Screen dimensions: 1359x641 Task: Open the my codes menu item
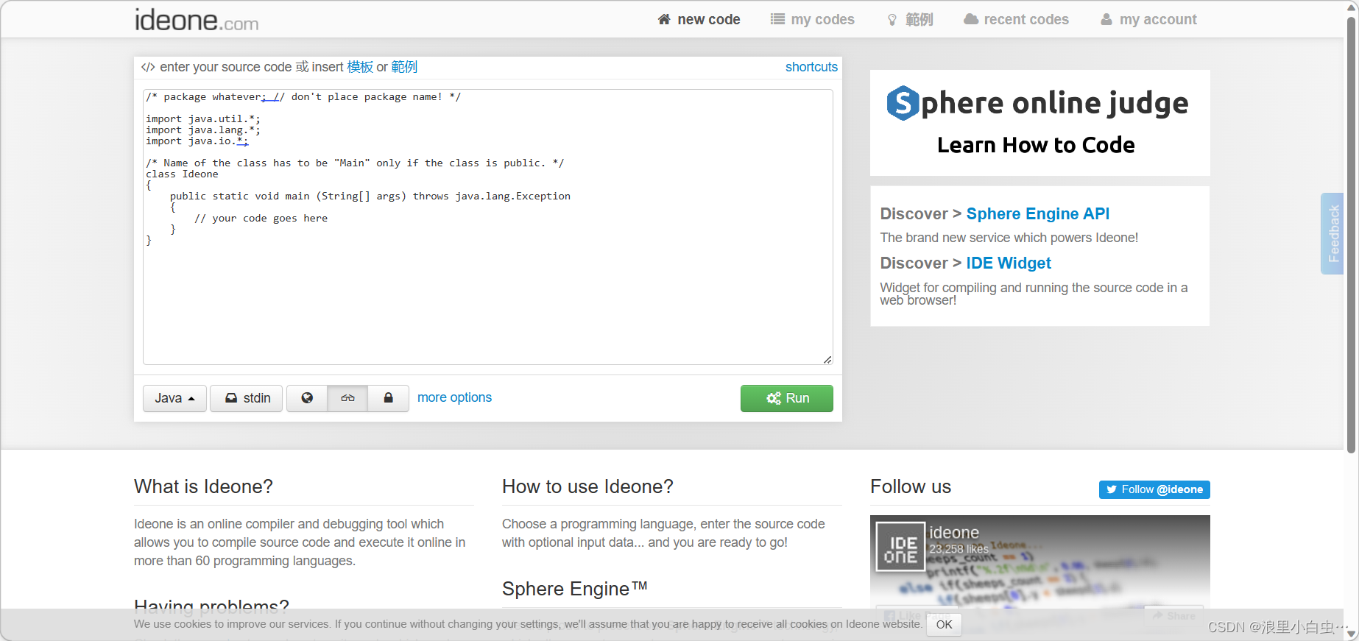(x=812, y=19)
